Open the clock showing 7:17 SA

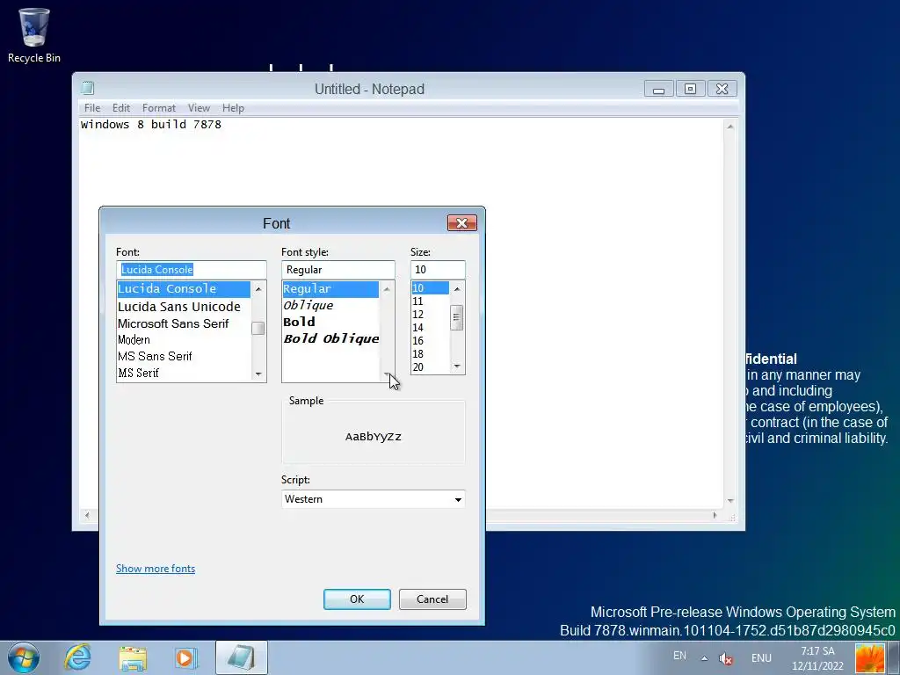[817, 658]
